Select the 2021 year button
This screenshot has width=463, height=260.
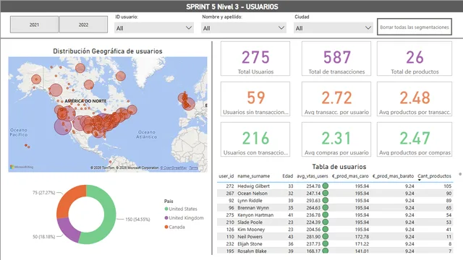pyautogui.click(x=34, y=25)
